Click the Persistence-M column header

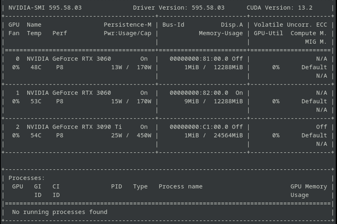127,24
